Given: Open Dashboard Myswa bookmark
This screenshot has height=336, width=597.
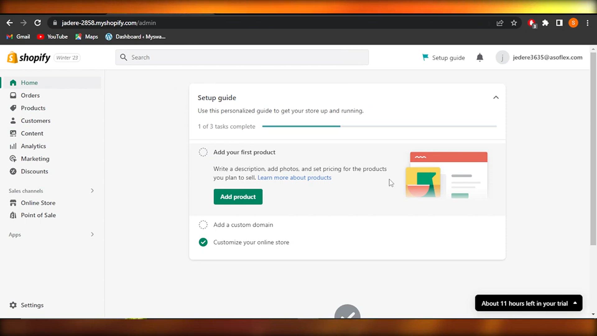Looking at the screenshot, I should (135, 37).
